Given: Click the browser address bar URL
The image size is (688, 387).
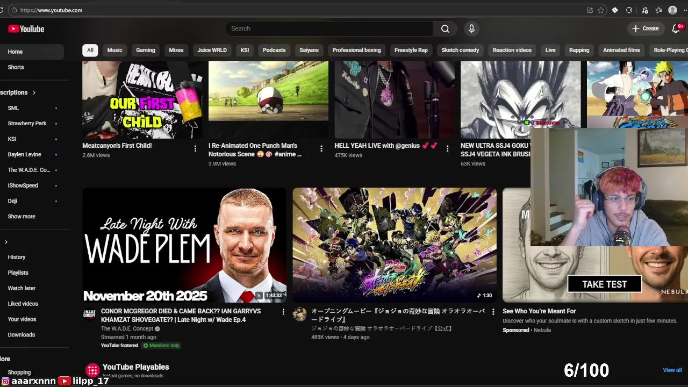Looking at the screenshot, I should click(51, 10).
